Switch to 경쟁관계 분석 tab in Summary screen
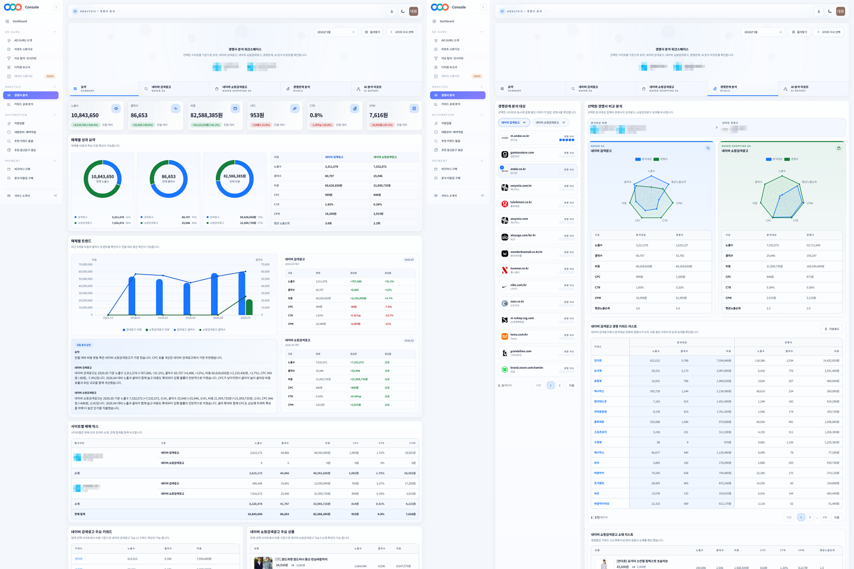The image size is (854, 569). coord(316,89)
